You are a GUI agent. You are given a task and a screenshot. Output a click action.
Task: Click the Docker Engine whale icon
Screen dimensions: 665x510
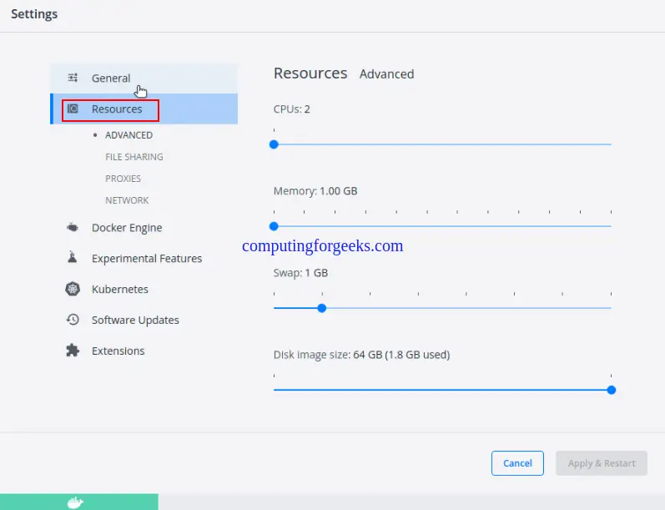[73, 227]
